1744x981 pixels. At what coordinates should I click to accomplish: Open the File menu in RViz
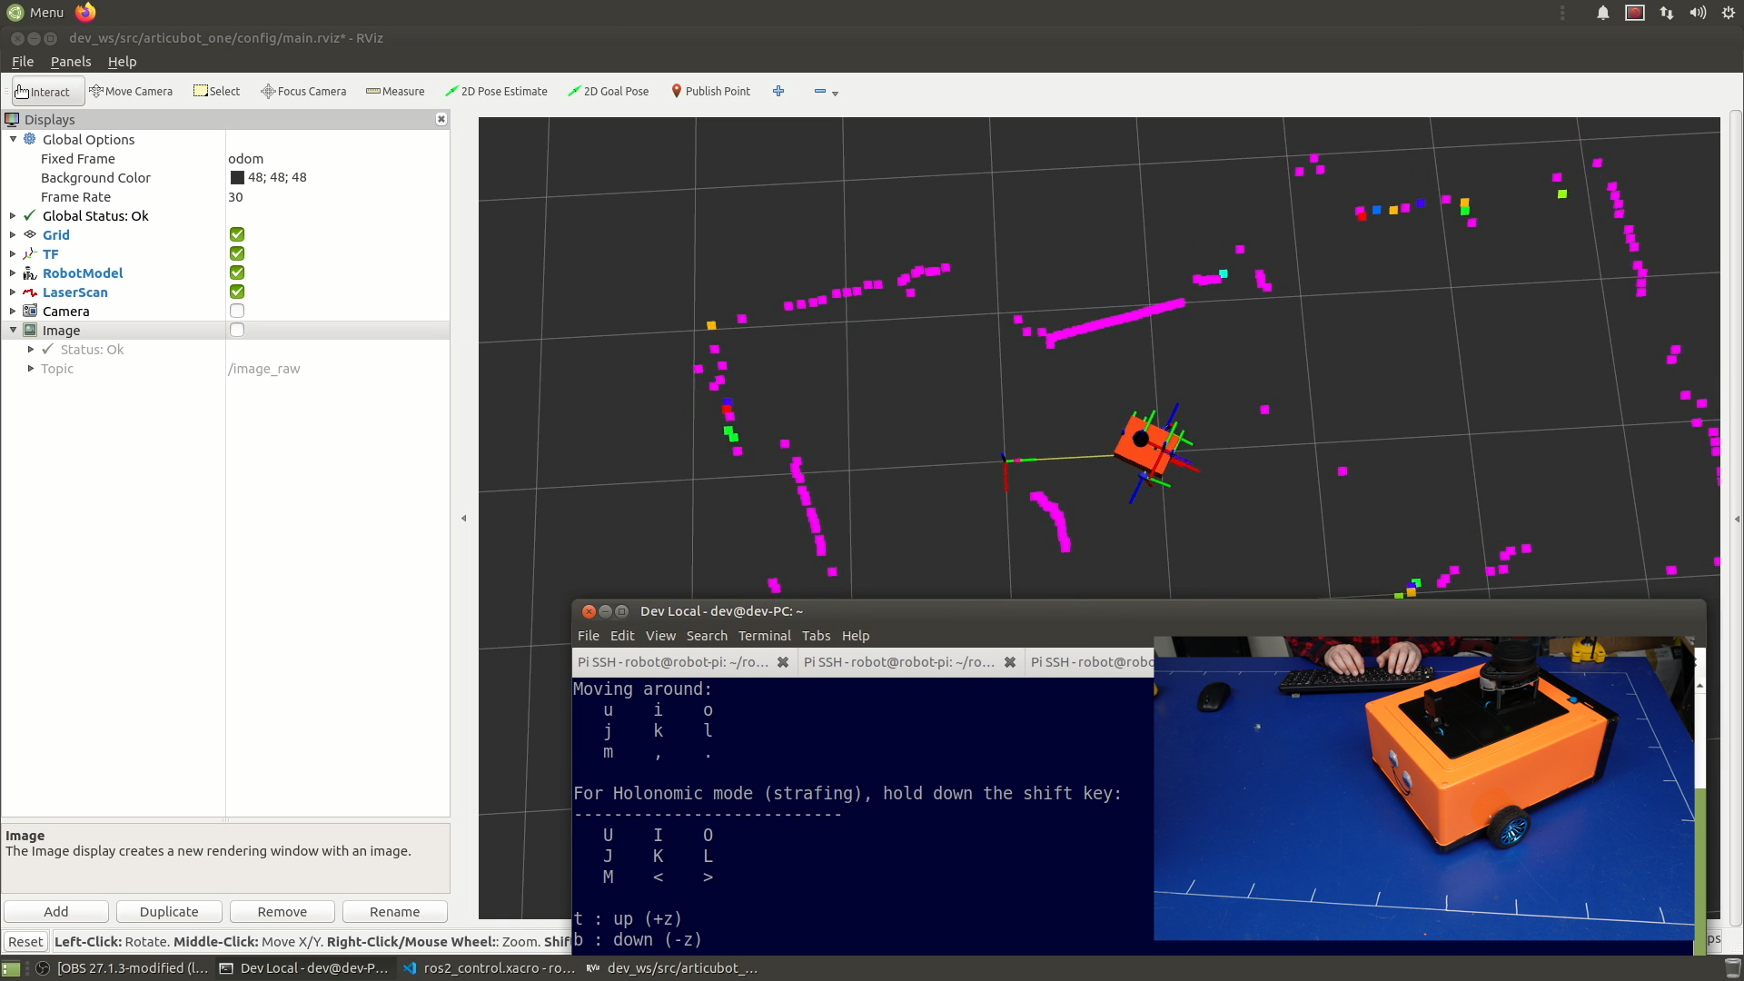click(x=23, y=62)
